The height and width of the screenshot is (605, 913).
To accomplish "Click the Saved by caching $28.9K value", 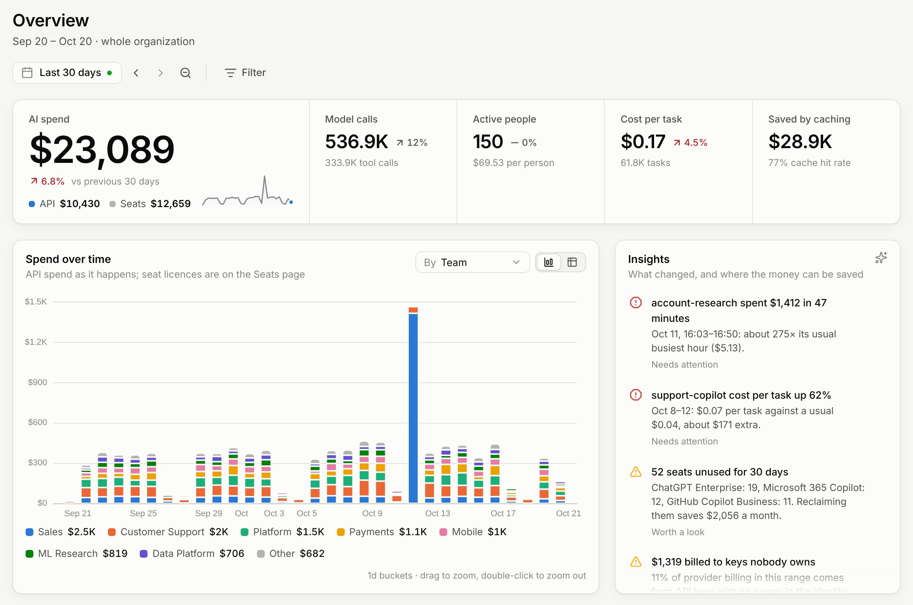I will coord(800,142).
